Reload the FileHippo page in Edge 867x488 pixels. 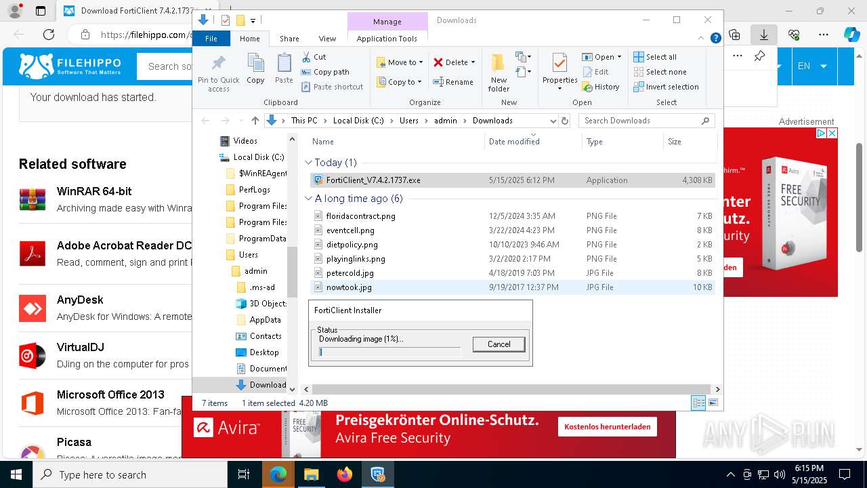(x=49, y=35)
